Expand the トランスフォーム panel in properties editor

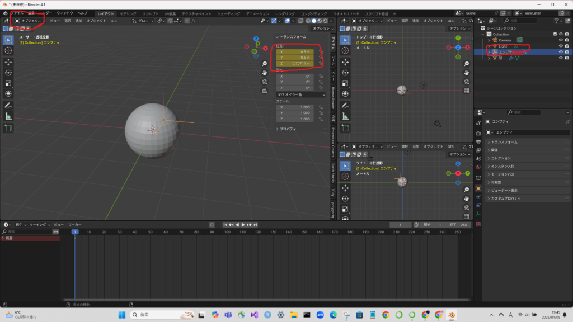click(x=504, y=142)
